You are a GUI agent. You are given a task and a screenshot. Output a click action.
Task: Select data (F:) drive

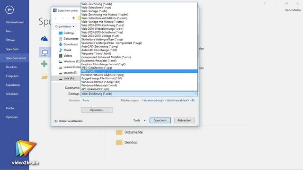coord(66,78)
